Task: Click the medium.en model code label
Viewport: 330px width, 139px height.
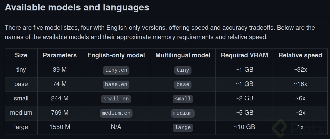Action: click(116, 113)
